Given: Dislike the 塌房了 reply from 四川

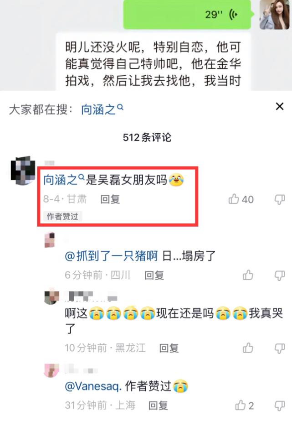Looking at the screenshot, I should point(279,276).
